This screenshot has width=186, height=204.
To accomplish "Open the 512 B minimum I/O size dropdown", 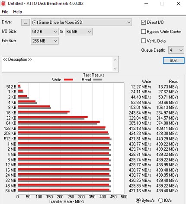I will point(45,32).
